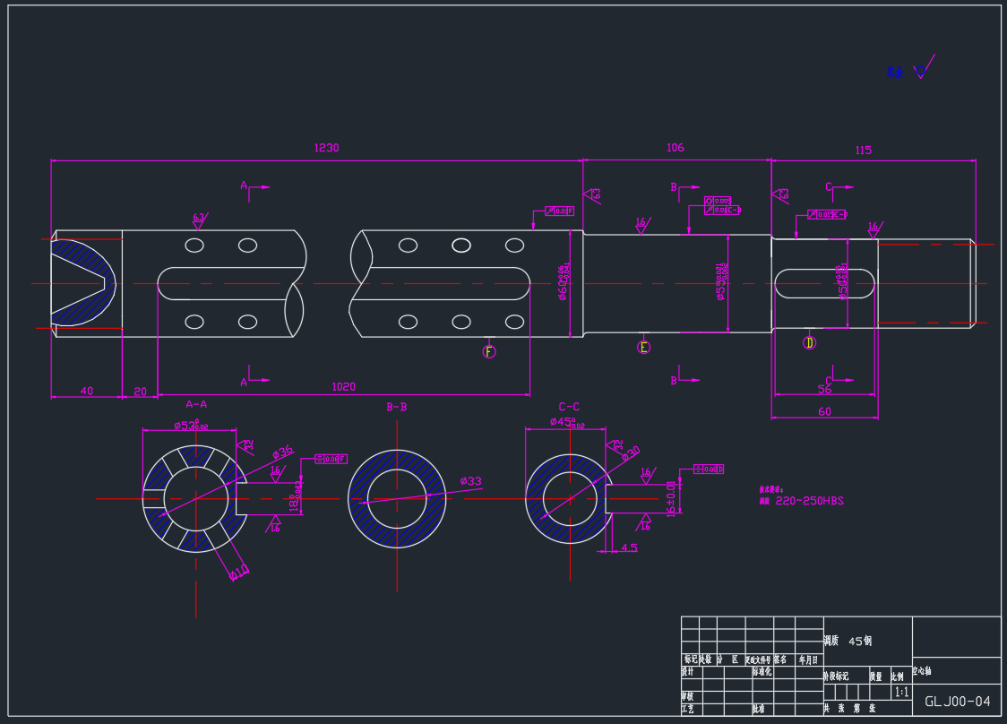Click the yellow datum F marker
Image resolution: width=1007 pixels, height=724 pixels.
(489, 351)
